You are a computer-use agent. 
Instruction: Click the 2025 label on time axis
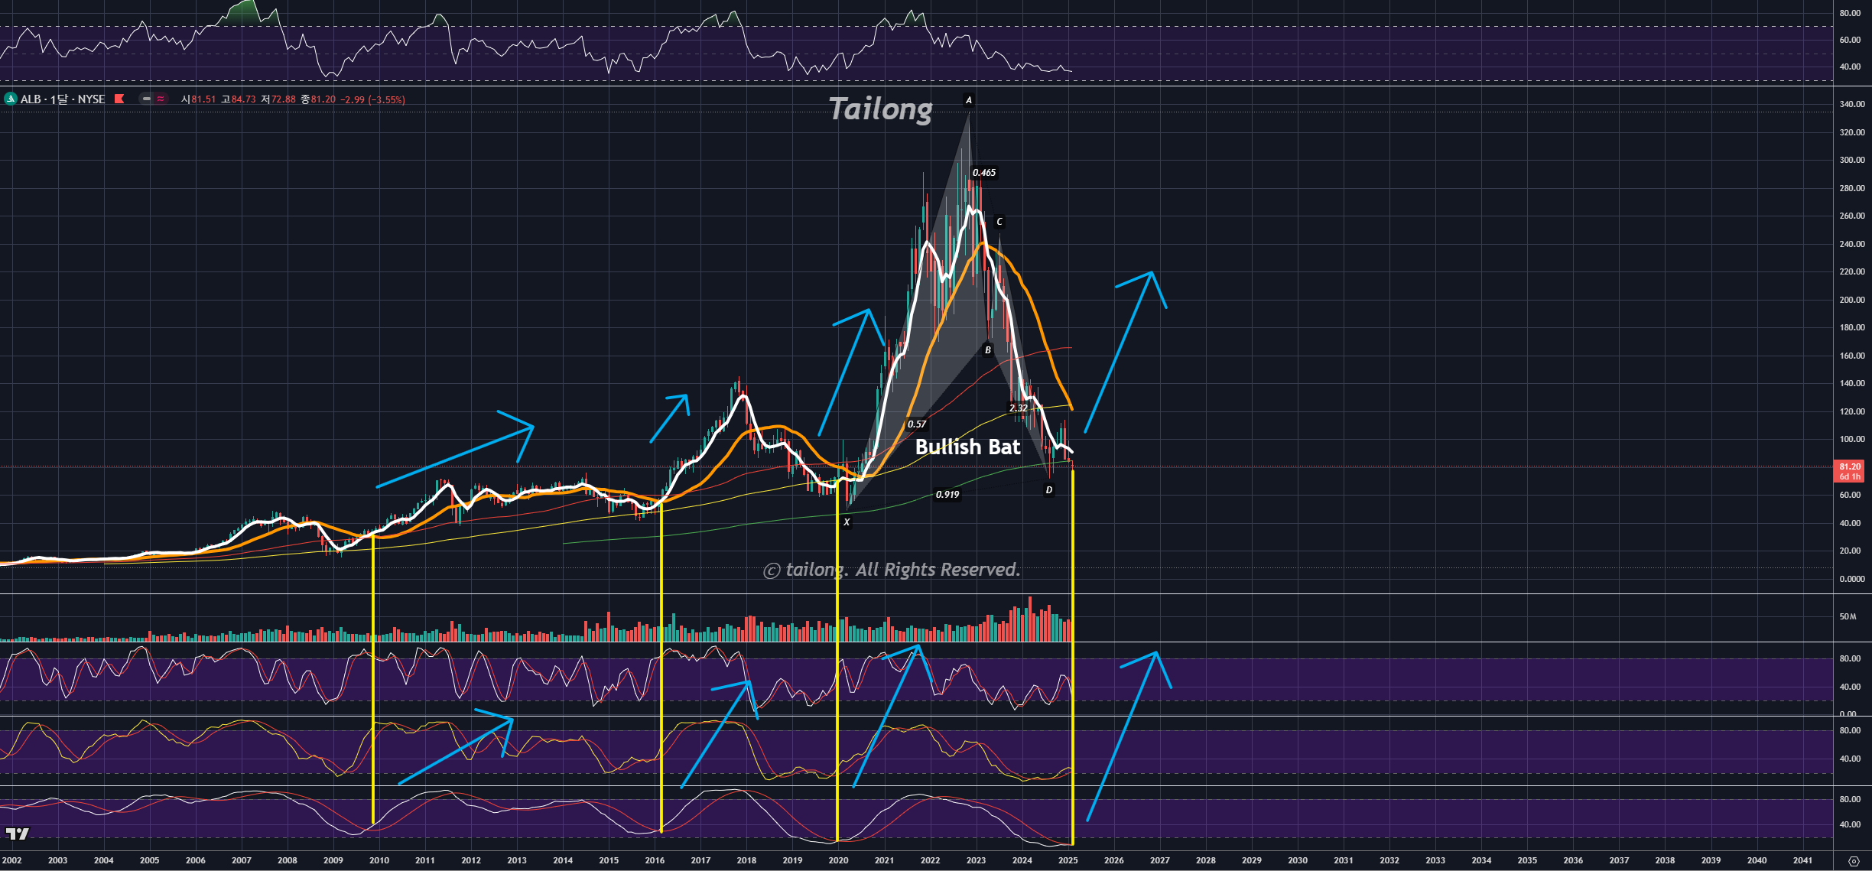pyautogui.click(x=1068, y=860)
